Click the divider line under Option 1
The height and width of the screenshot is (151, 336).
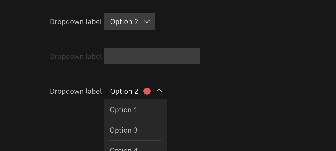[x=135, y=120]
